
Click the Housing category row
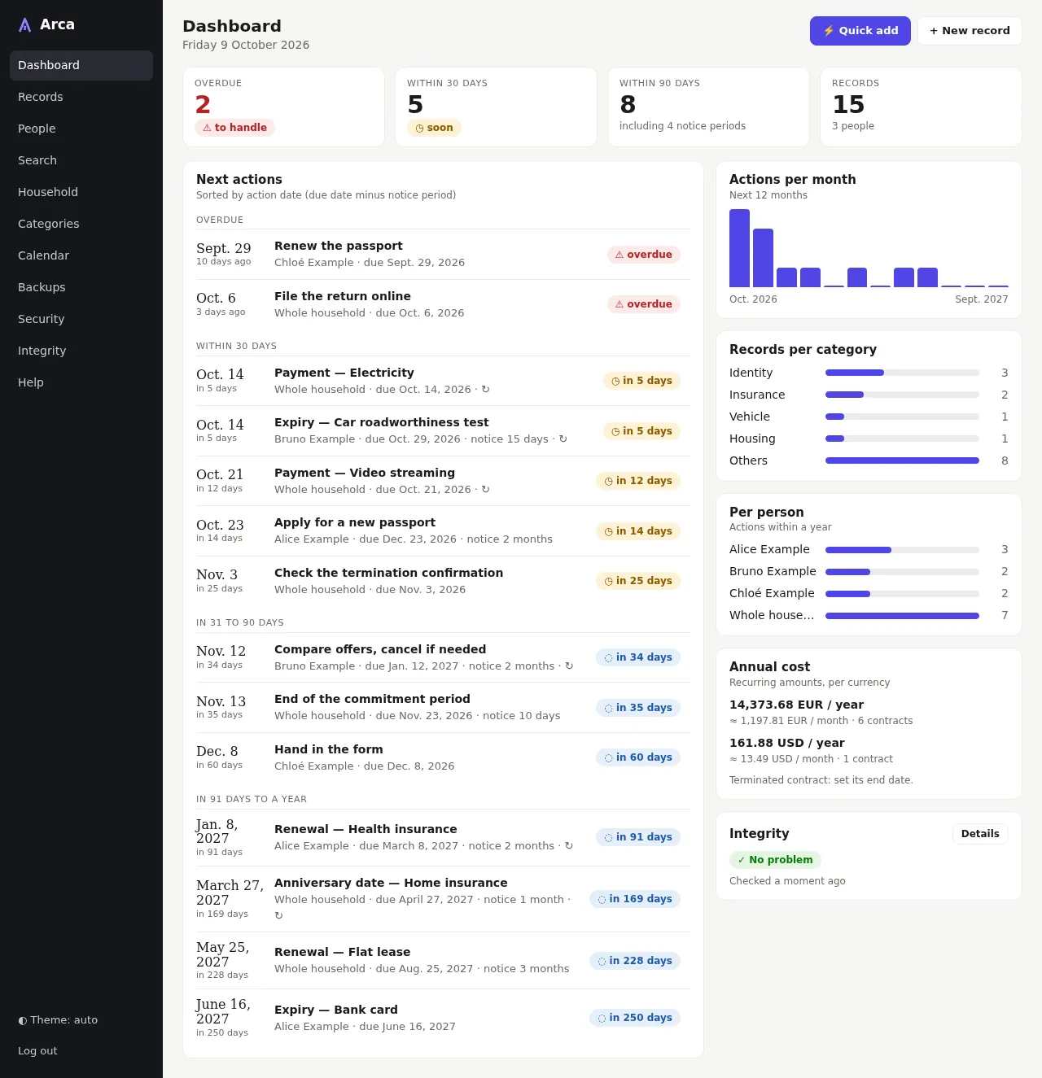point(869,439)
